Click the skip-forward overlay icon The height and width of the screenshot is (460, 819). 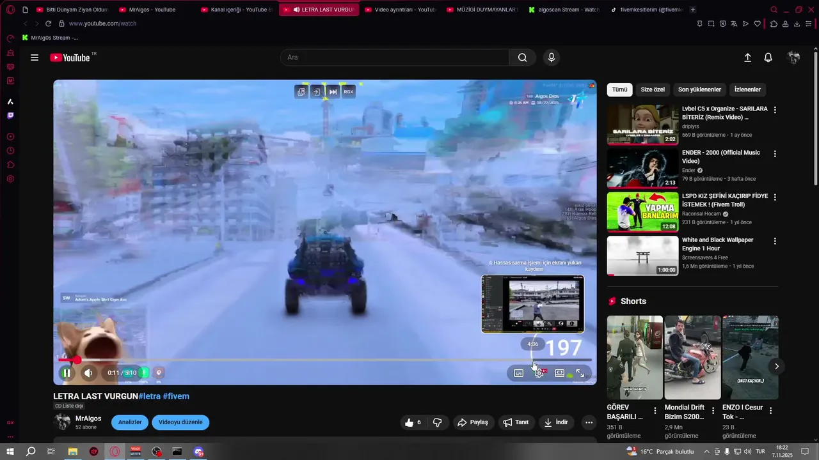pos(333,92)
